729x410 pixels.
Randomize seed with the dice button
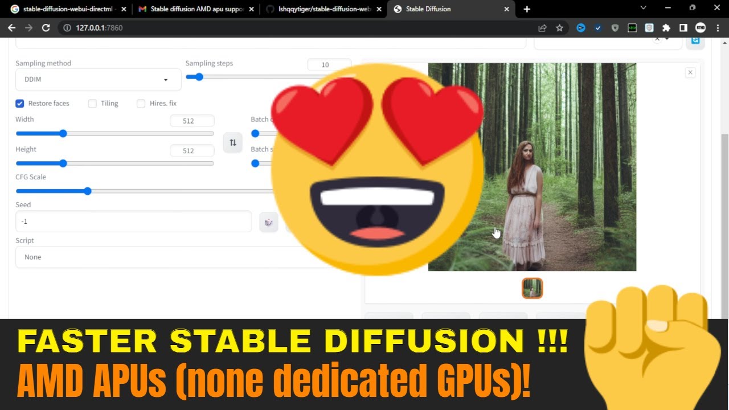point(269,222)
